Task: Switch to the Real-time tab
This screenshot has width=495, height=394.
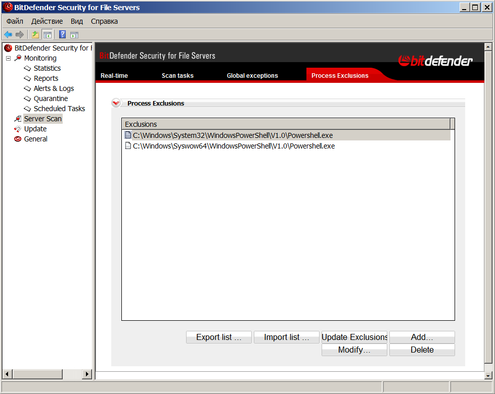Action: pyautogui.click(x=114, y=76)
